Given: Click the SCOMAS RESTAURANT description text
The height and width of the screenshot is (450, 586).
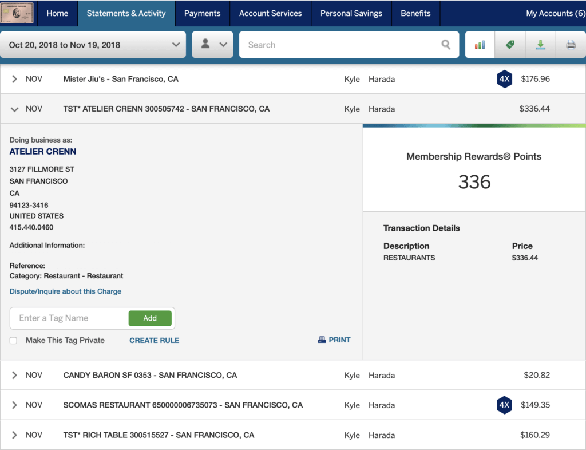Looking at the screenshot, I should pos(183,405).
